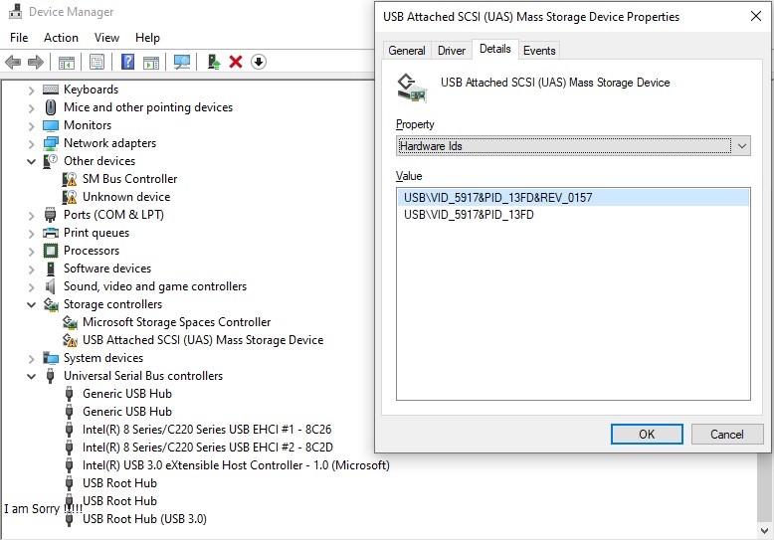774x540 pixels.
Task: Click the Unknown device warning icon
Action: (70, 197)
